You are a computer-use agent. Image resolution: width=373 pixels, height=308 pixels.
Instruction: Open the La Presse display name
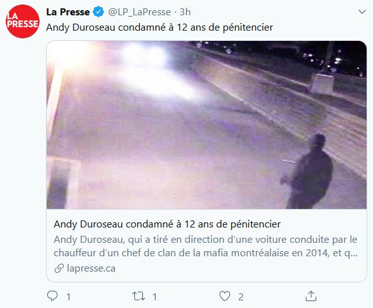(68, 12)
